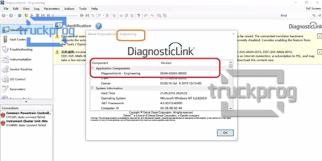Click the open log folder icon
This screenshot has width=322, height=161.
pyautogui.click(x=26, y=15)
